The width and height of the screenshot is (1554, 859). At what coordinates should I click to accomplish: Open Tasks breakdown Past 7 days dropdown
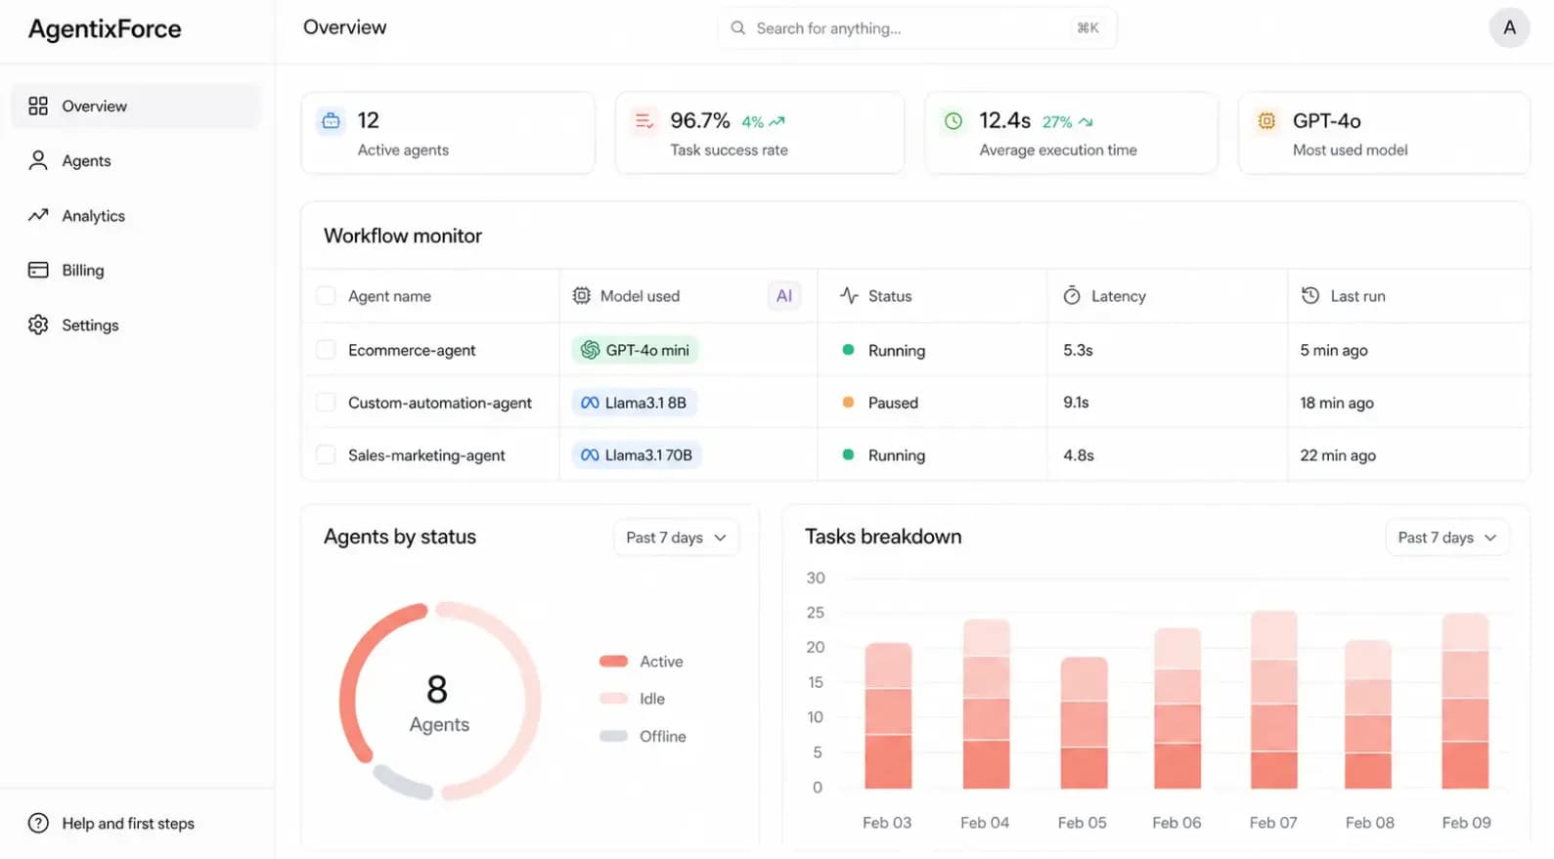[x=1447, y=537]
